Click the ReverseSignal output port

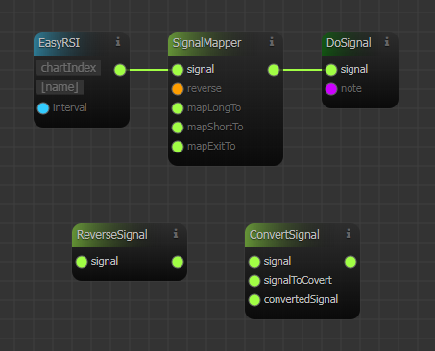click(x=178, y=262)
